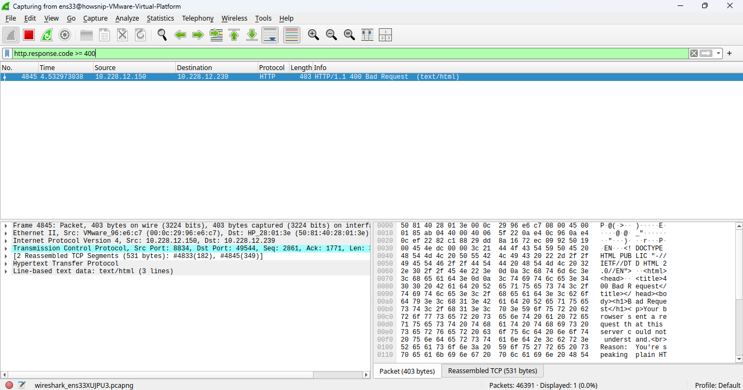This screenshot has width=743, height=390.
Task: Reload this capture file icon
Action: click(140, 35)
